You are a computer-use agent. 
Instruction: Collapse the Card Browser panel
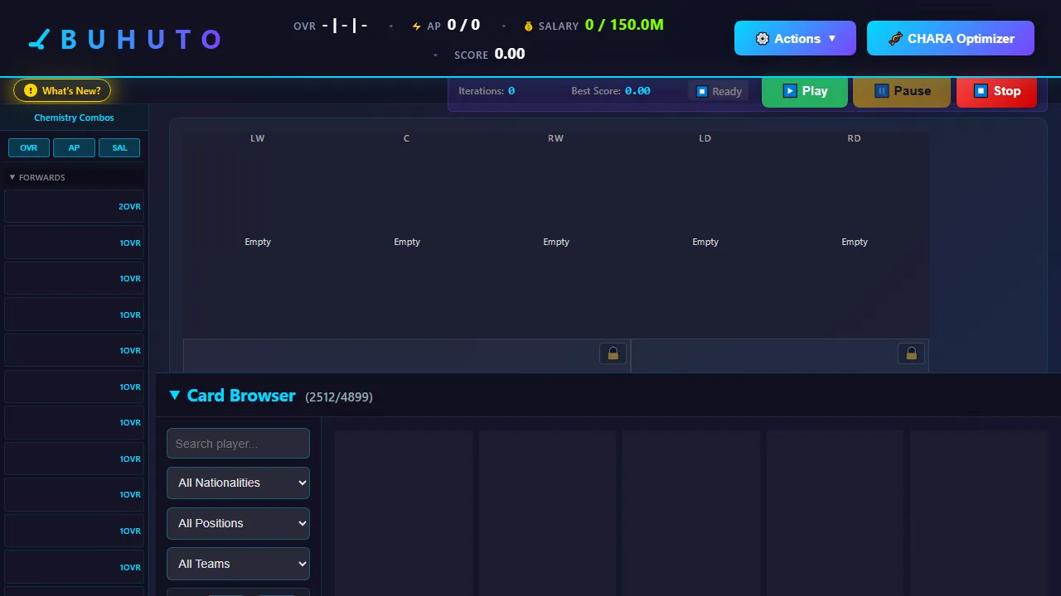175,396
